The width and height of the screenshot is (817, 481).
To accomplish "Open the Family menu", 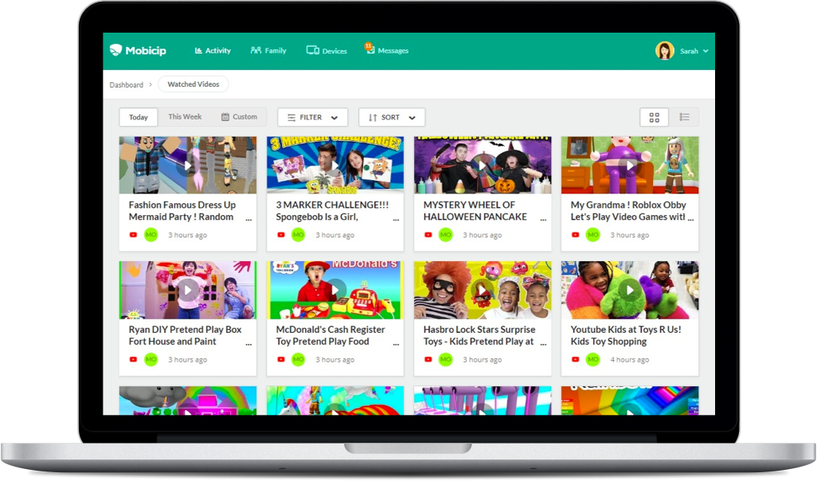I will [x=268, y=50].
